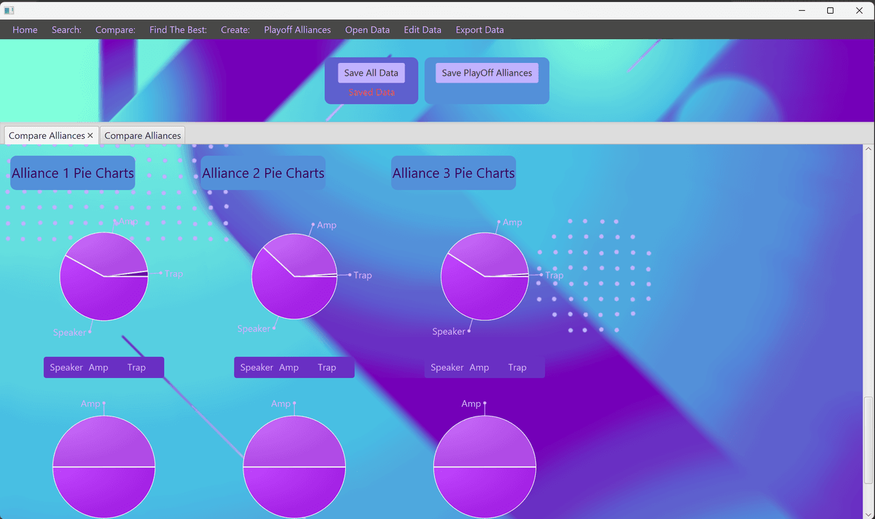Open the Home menu
Screen dimensions: 875x519
pyautogui.click(x=25, y=30)
